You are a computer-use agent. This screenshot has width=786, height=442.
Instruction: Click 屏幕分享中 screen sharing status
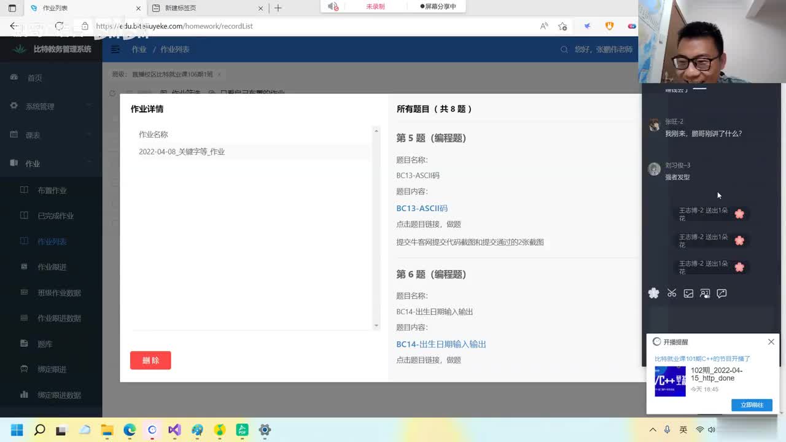click(438, 6)
